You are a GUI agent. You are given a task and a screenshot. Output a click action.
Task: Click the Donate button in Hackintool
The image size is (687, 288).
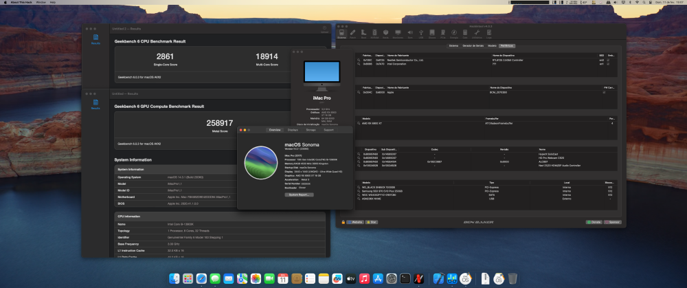pos(594,222)
